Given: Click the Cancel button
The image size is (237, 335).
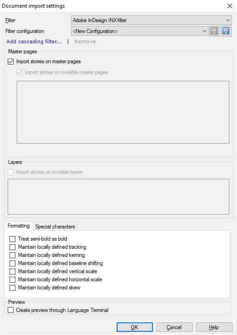Looking at the screenshot, I should click(174, 327).
